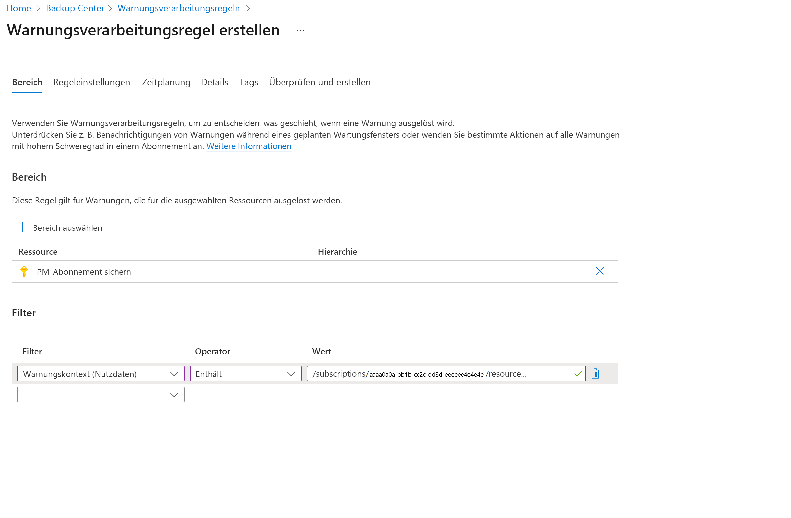Image resolution: width=791 pixels, height=518 pixels.
Task: Click the Hierarchie column header
Action: coord(337,252)
